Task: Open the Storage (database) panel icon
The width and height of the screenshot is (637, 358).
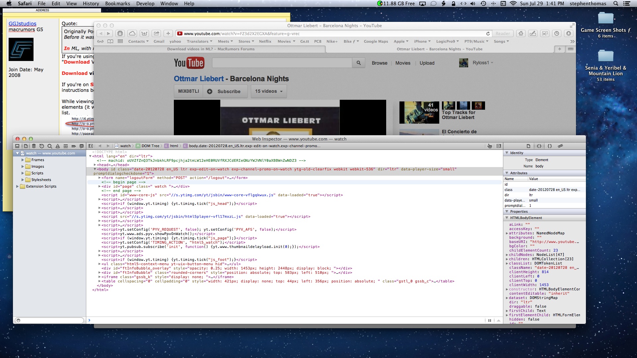Action: pyautogui.click(x=34, y=146)
